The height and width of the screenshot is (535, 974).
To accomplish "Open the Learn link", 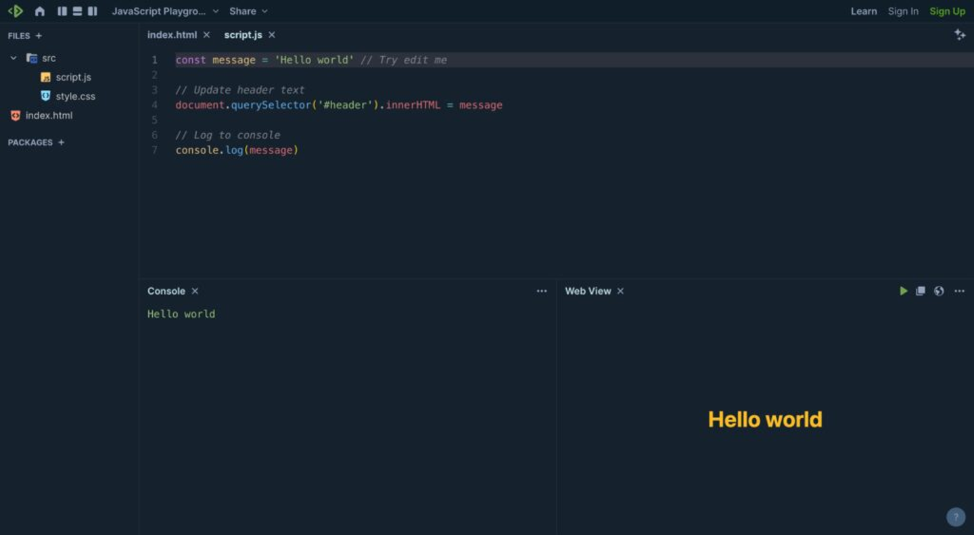I will pos(864,11).
